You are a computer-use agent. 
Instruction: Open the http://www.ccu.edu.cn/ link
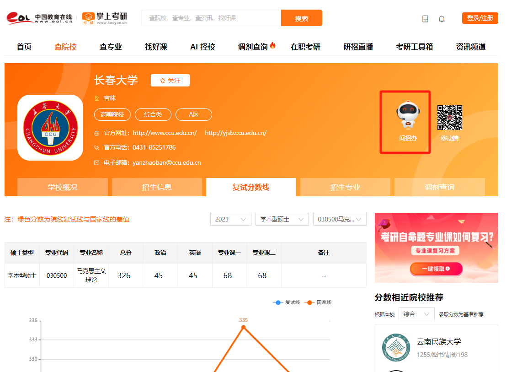[165, 133]
